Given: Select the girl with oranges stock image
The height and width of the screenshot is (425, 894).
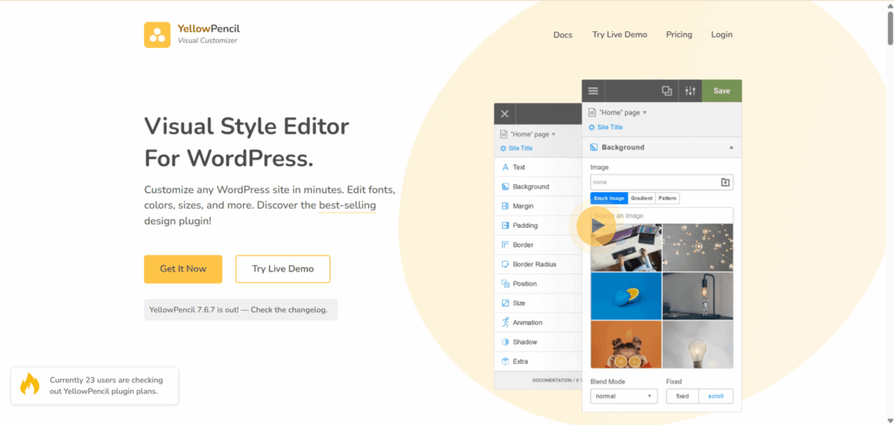Looking at the screenshot, I should 626,345.
